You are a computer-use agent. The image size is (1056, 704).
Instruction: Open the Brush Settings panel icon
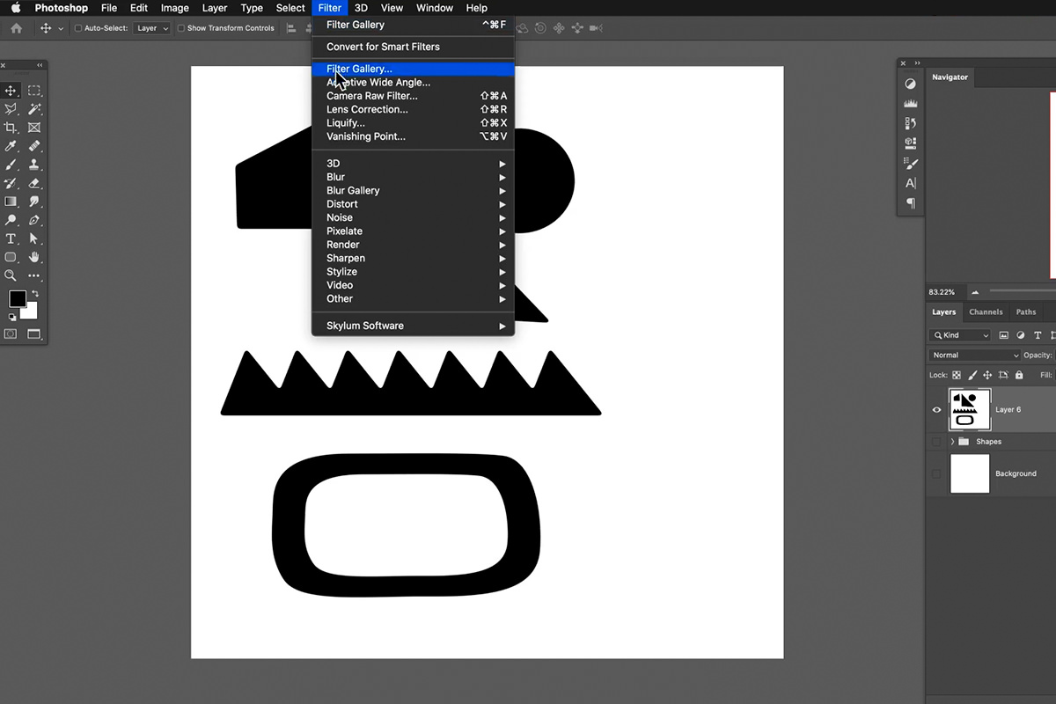click(x=911, y=164)
